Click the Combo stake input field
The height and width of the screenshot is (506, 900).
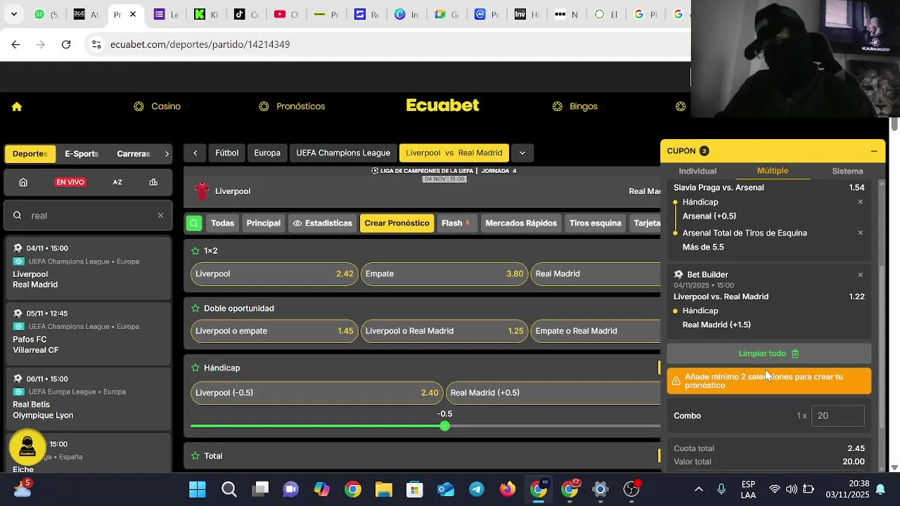pyautogui.click(x=837, y=416)
